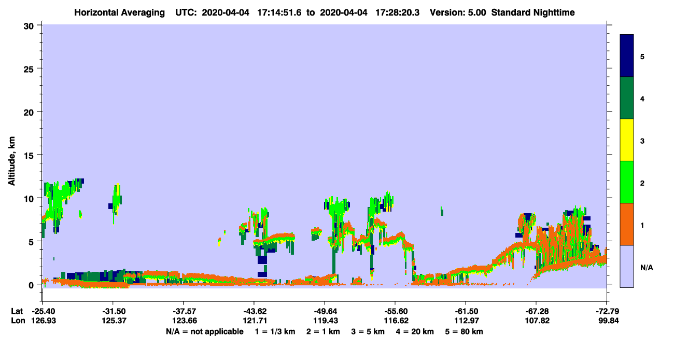Screen dimensions: 674x346
Task: Click the longitude value 107.82
Action: 536,321
